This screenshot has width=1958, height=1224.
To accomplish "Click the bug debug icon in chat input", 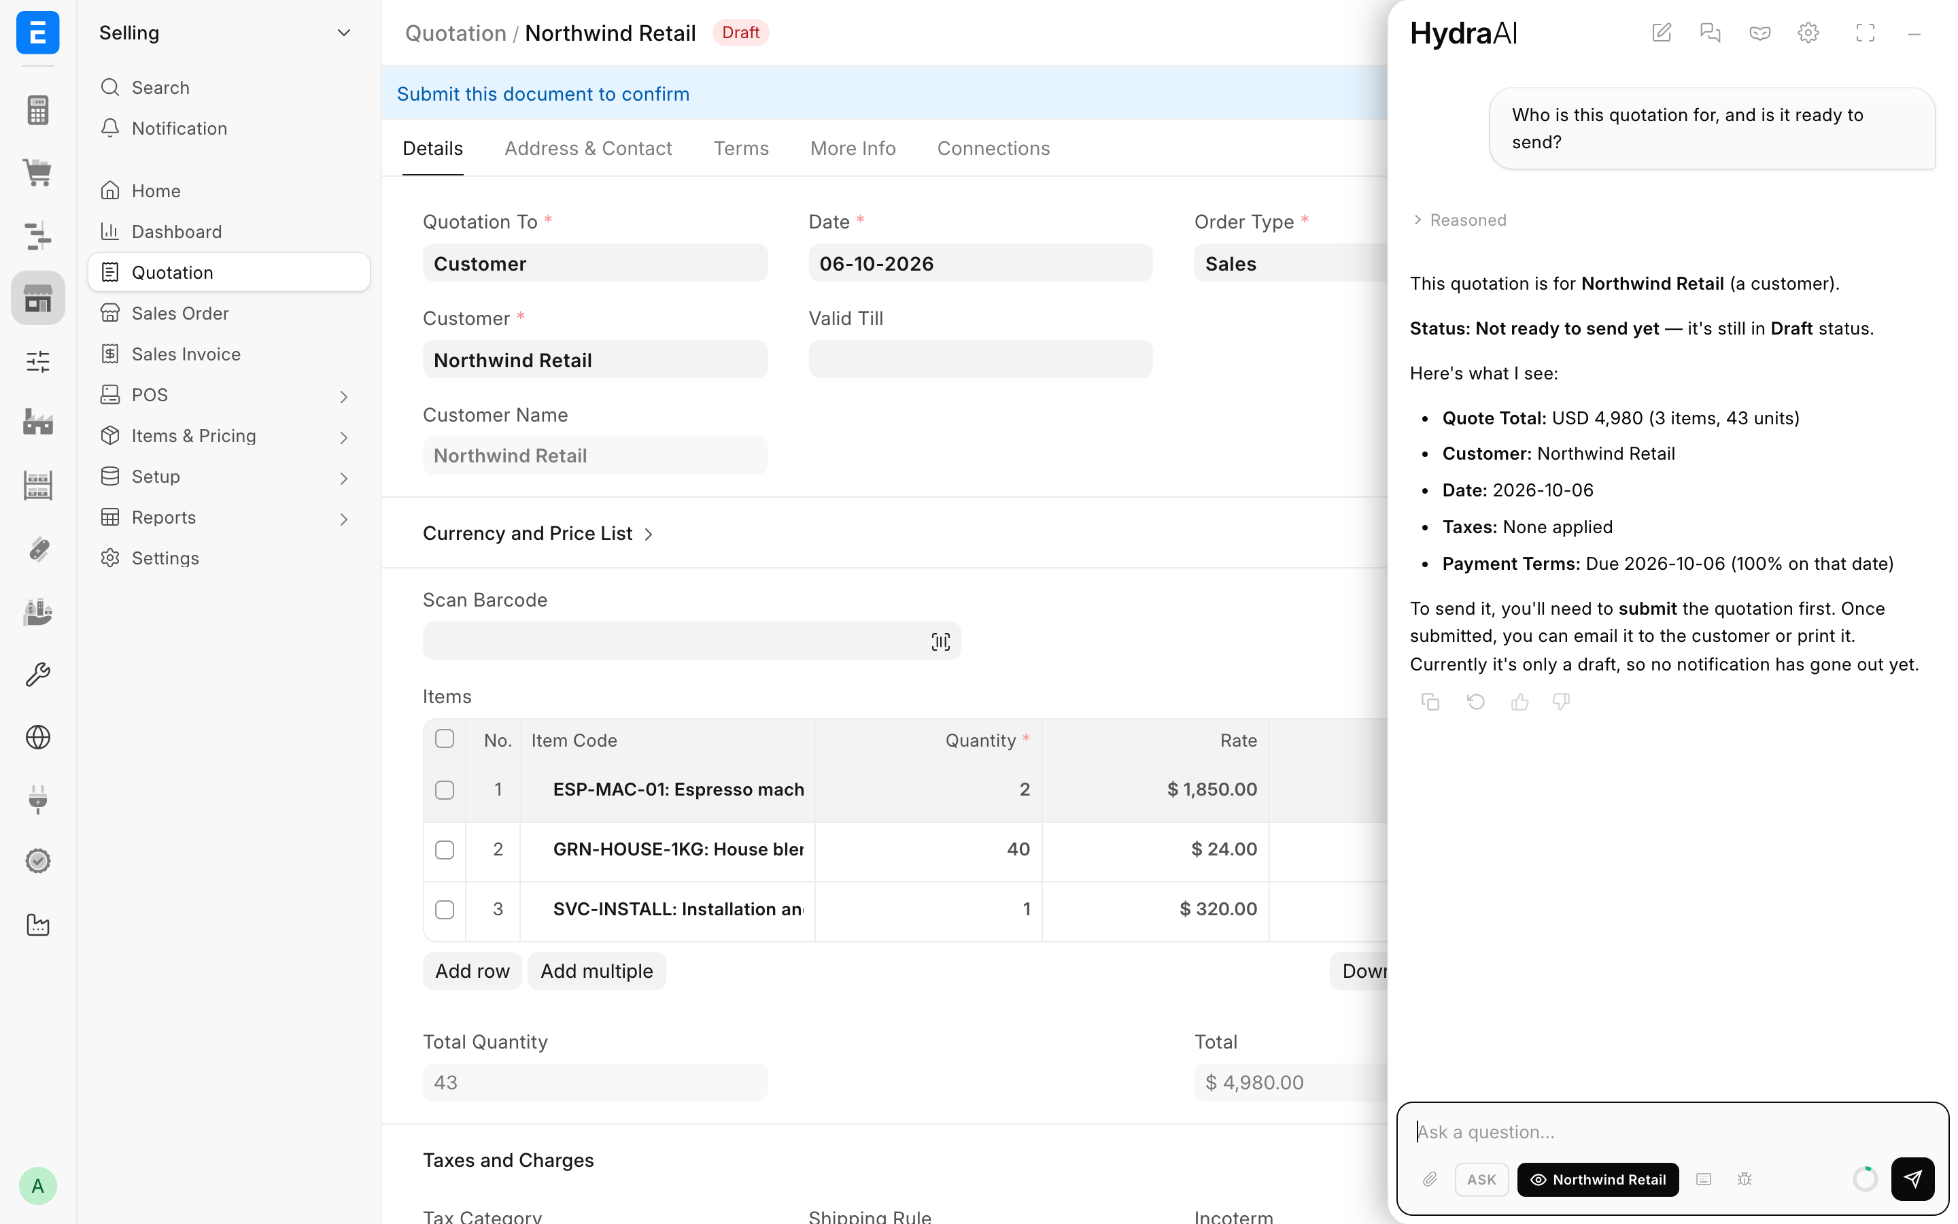I will (1745, 1180).
